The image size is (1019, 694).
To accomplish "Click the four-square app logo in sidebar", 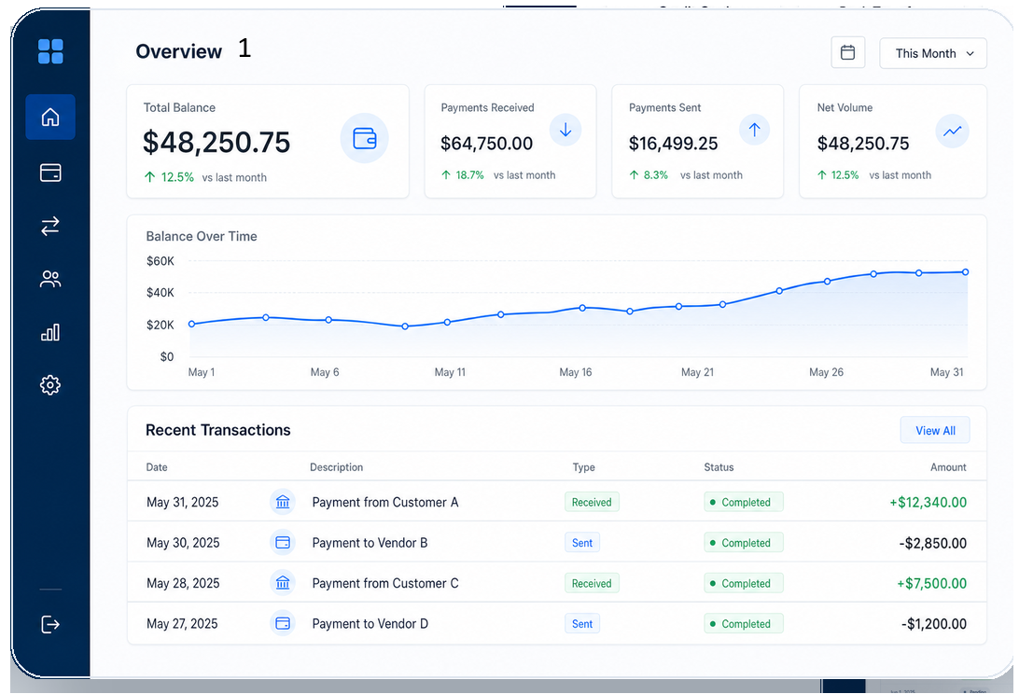I will [50, 51].
